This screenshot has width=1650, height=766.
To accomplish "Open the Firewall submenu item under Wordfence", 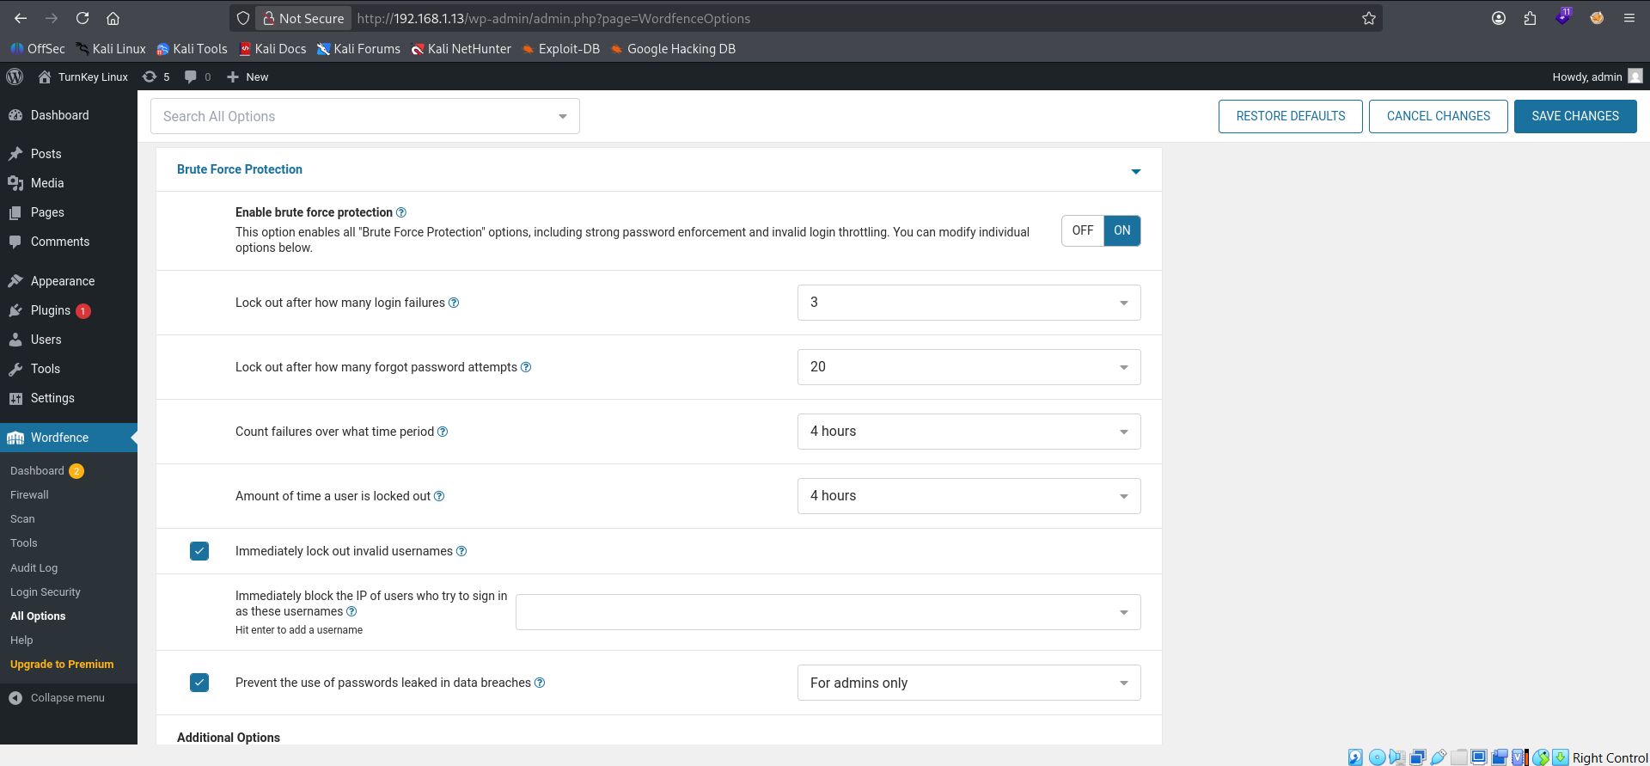I will [x=29, y=495].
